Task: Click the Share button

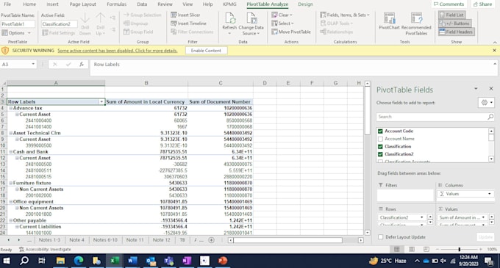Action: pyautogui.click(x=483, y=4)
